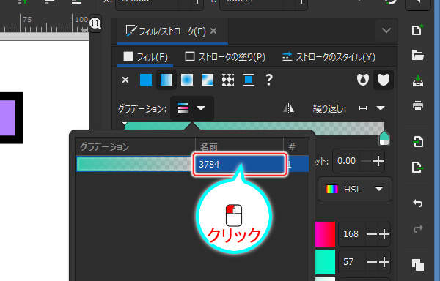This screenshot has height=281, width=440.
Task: Open the gradient selector dropdown
Action: tap(192, 108)
